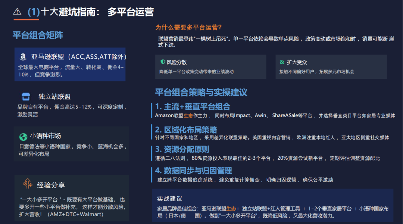Click the Amazon logo icon

coord(23,57)
